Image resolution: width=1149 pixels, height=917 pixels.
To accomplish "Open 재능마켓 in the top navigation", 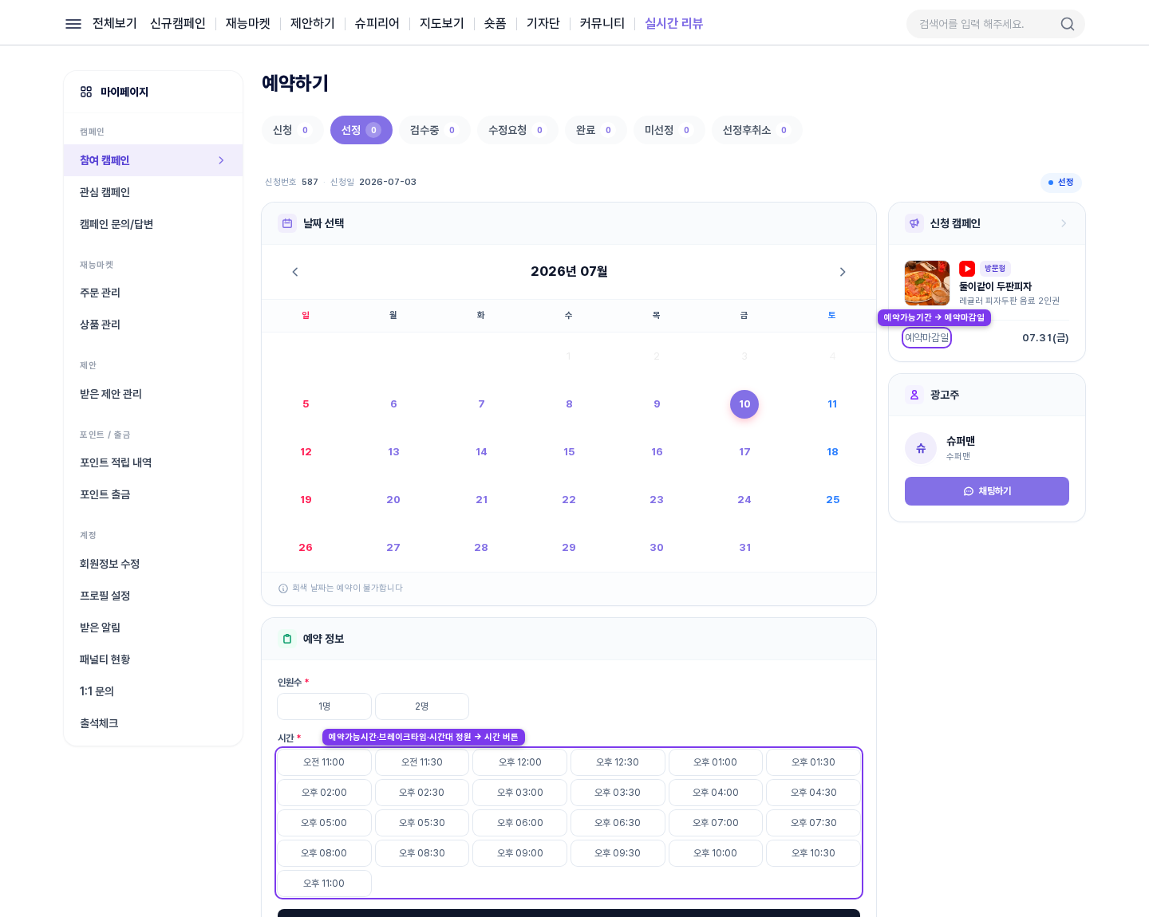I will point(248,24).
